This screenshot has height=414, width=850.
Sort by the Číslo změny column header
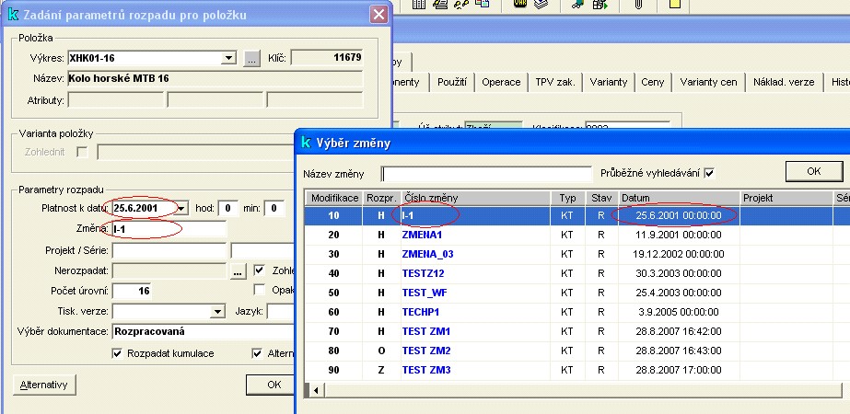[x=476, y=198]
